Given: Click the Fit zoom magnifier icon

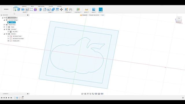Looking at the screenshot, I should (93, 94).
